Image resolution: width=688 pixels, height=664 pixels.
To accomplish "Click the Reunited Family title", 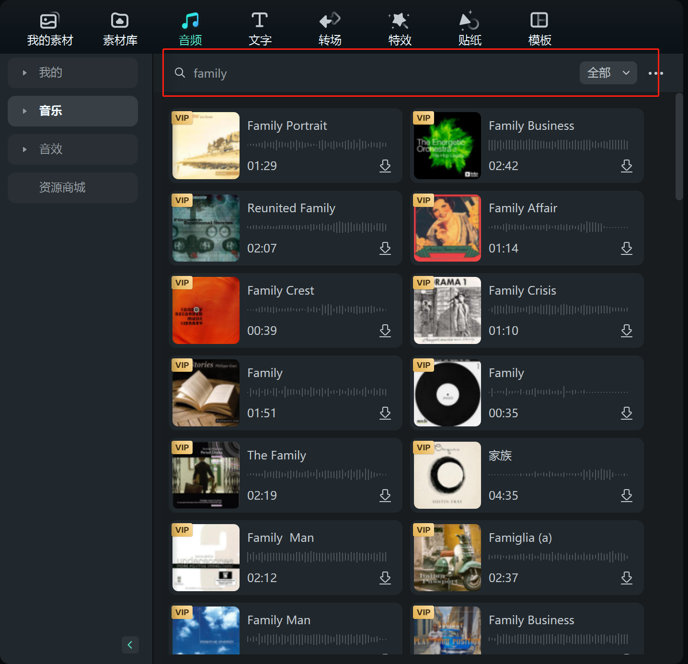I will (x=291, y=208).
